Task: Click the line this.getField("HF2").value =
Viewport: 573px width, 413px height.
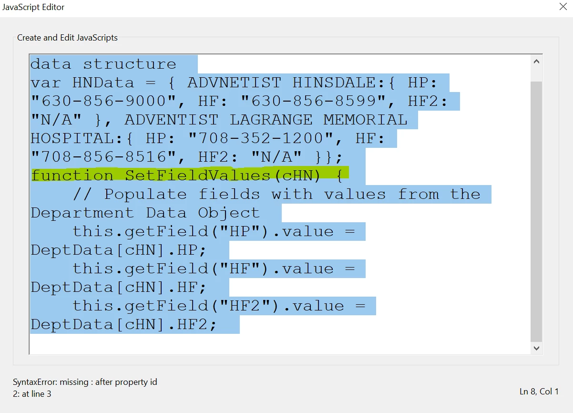Action: pyautogui.click(x=219, y=306)
